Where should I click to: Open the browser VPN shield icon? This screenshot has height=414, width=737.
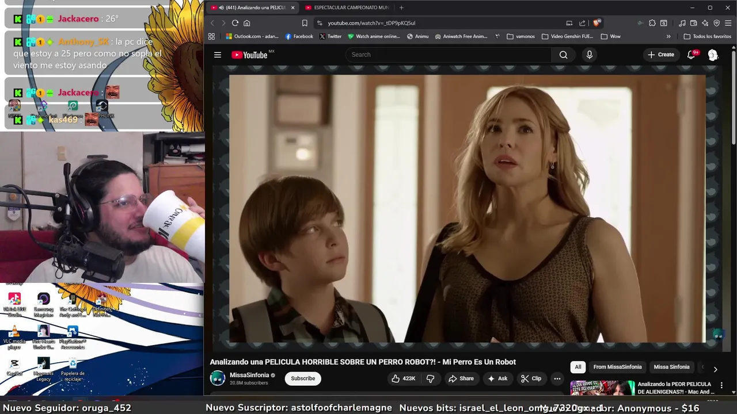(717, 23)
